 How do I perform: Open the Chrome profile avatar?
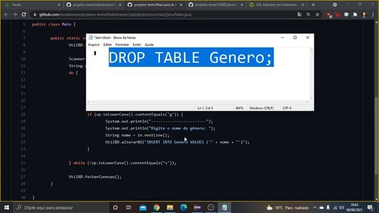(364, 15)
